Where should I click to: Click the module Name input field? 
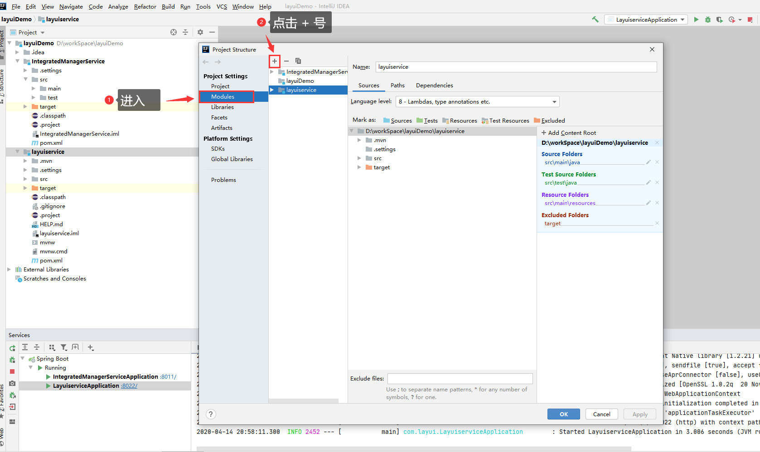(516, 67)
